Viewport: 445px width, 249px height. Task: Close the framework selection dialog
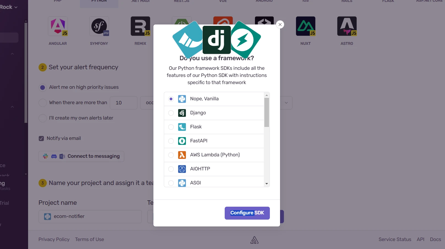(280, 24)
